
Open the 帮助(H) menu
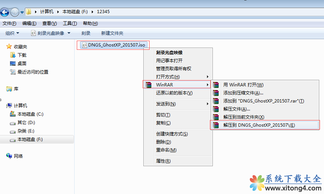90,23
